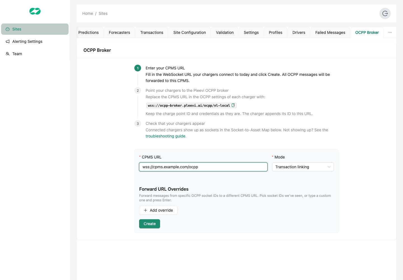
Task: Open more tabs ellipsis menu
Action: [x=390, y=32]
